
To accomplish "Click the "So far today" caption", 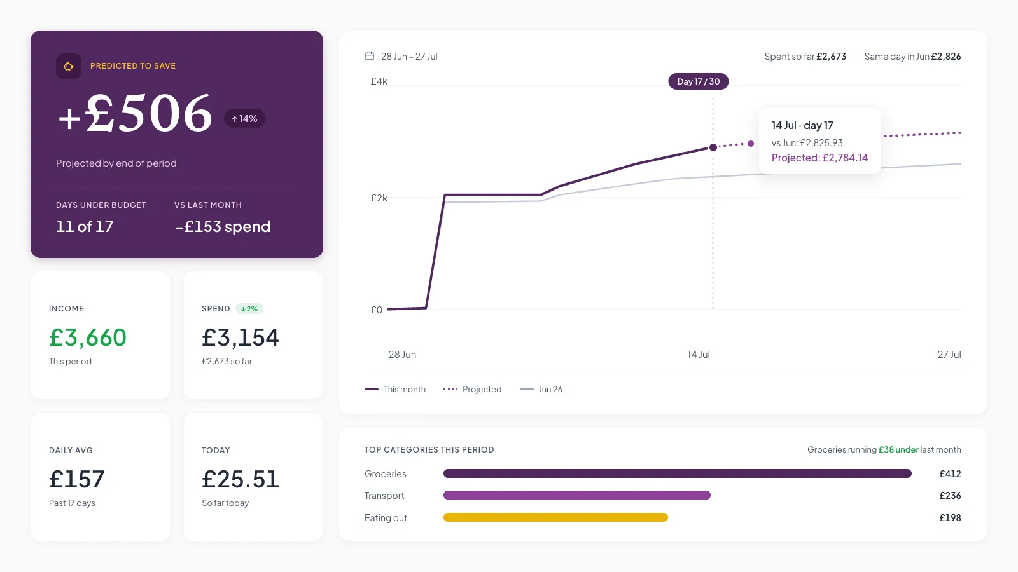I will (225, 503).
